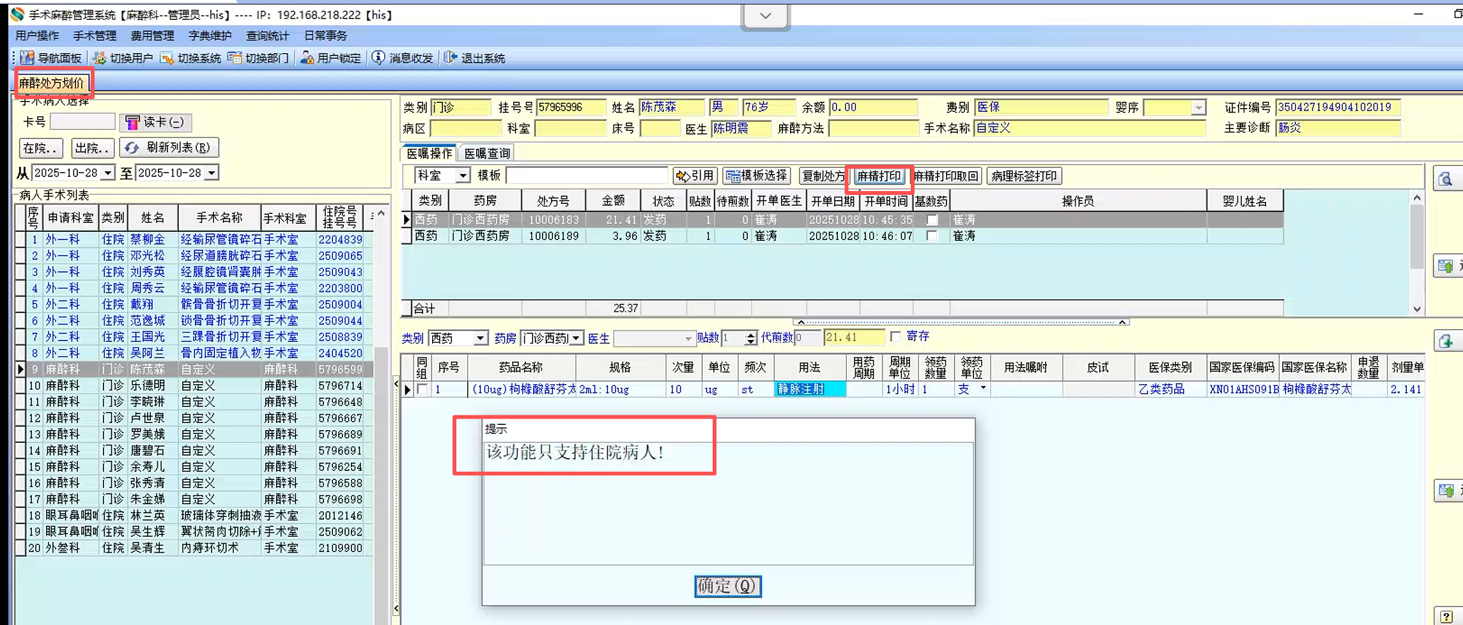Select prescription number 10006189
Screen dimensions: 1463x625
point(553,236)
